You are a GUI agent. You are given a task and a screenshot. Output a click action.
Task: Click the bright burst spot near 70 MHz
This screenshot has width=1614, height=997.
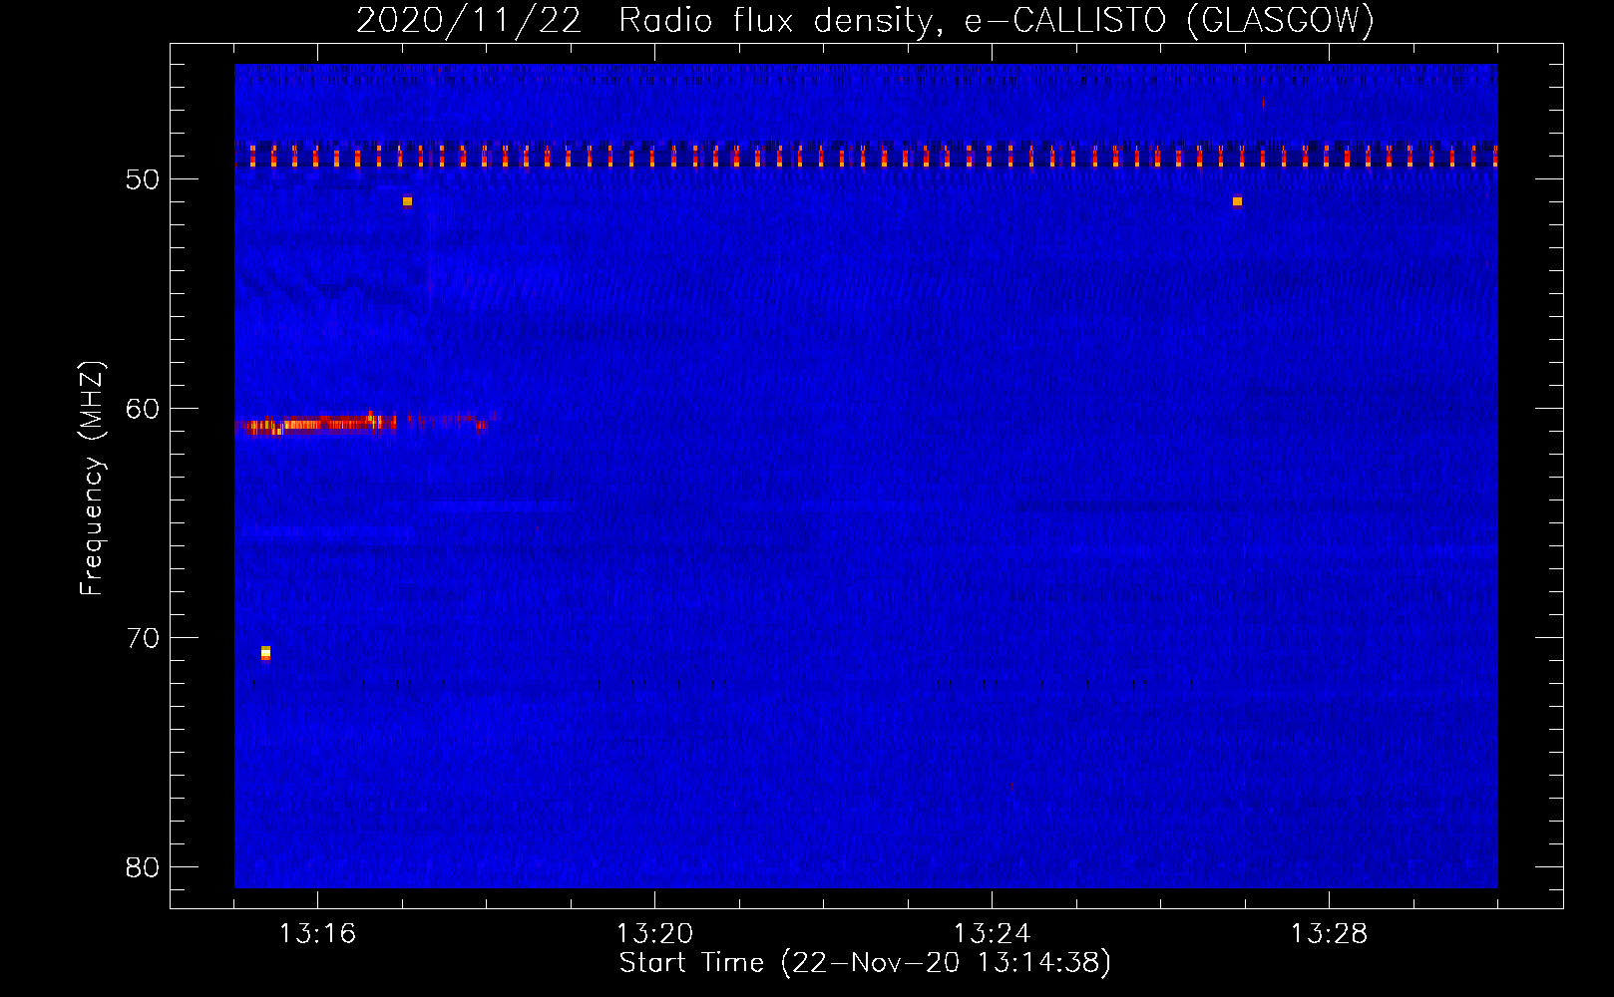pyautogui.click(x=265, y=653)
